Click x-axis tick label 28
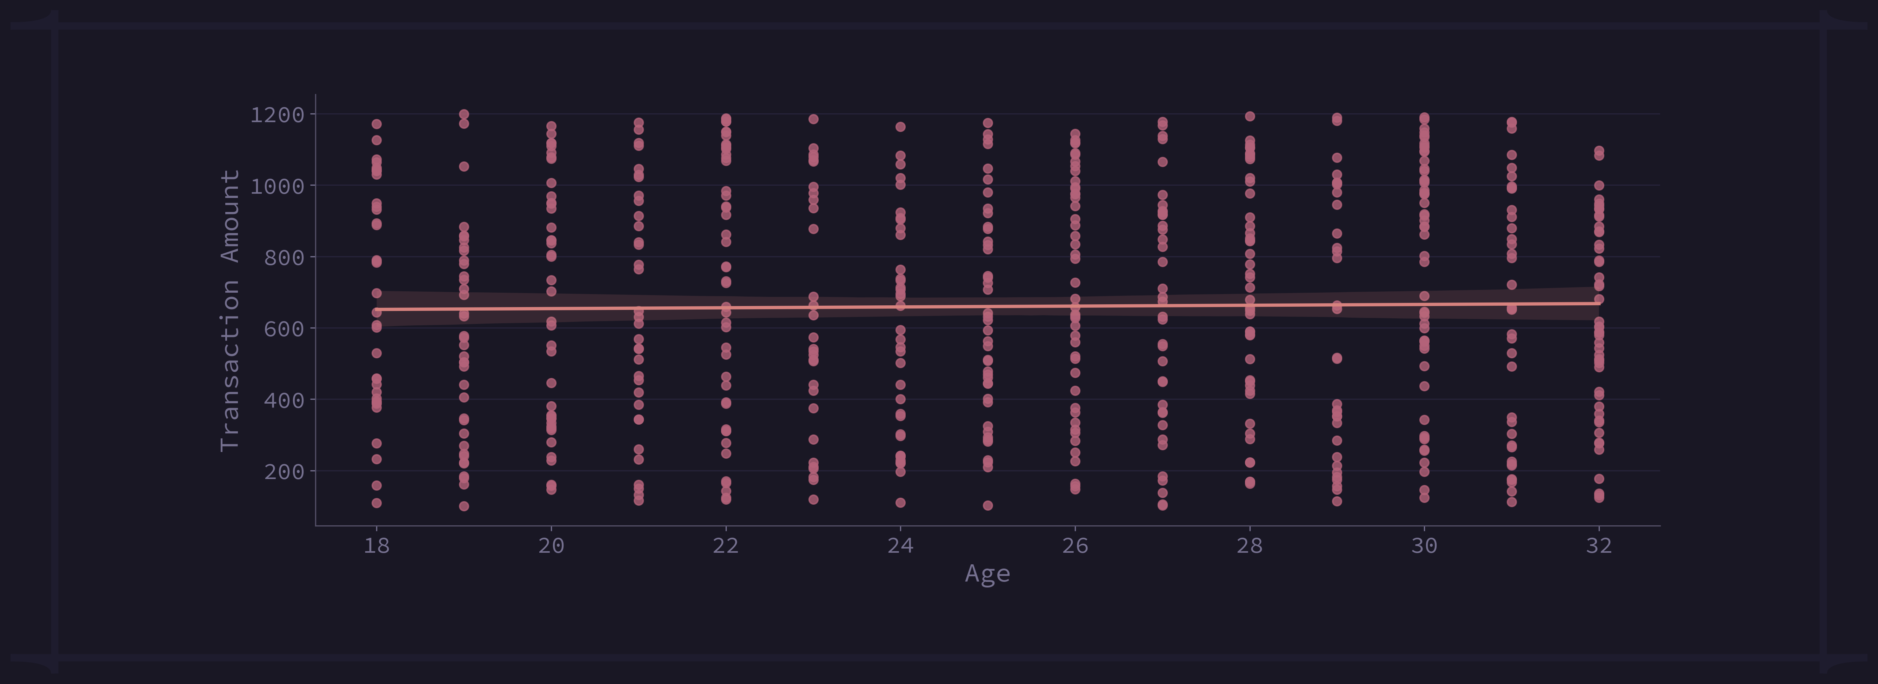This screenshot has height=684, width=1878. tap(1250, 545)
